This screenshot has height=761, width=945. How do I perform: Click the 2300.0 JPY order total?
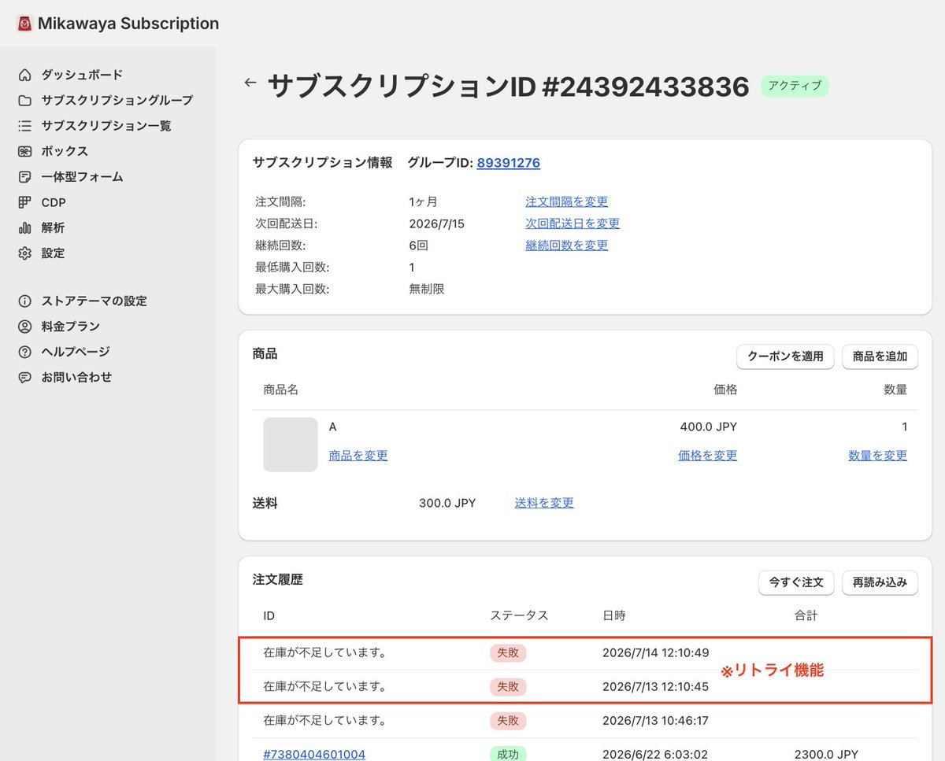pyautogui.click(x=827, y=754)
